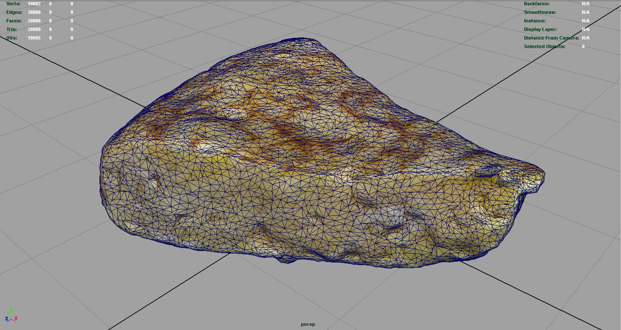Click the UVs count value 10805
Viewport: 621px width, 330px height.
[34, 38]
